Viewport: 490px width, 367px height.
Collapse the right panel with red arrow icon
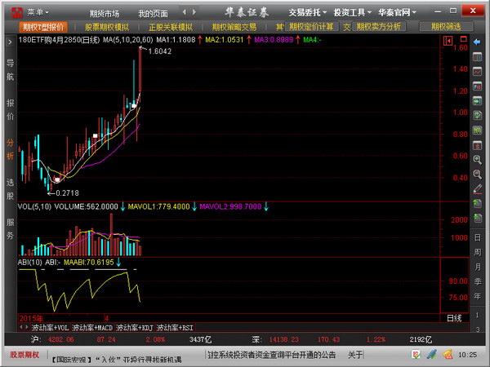pyautogui.click(x=448, y=41)
